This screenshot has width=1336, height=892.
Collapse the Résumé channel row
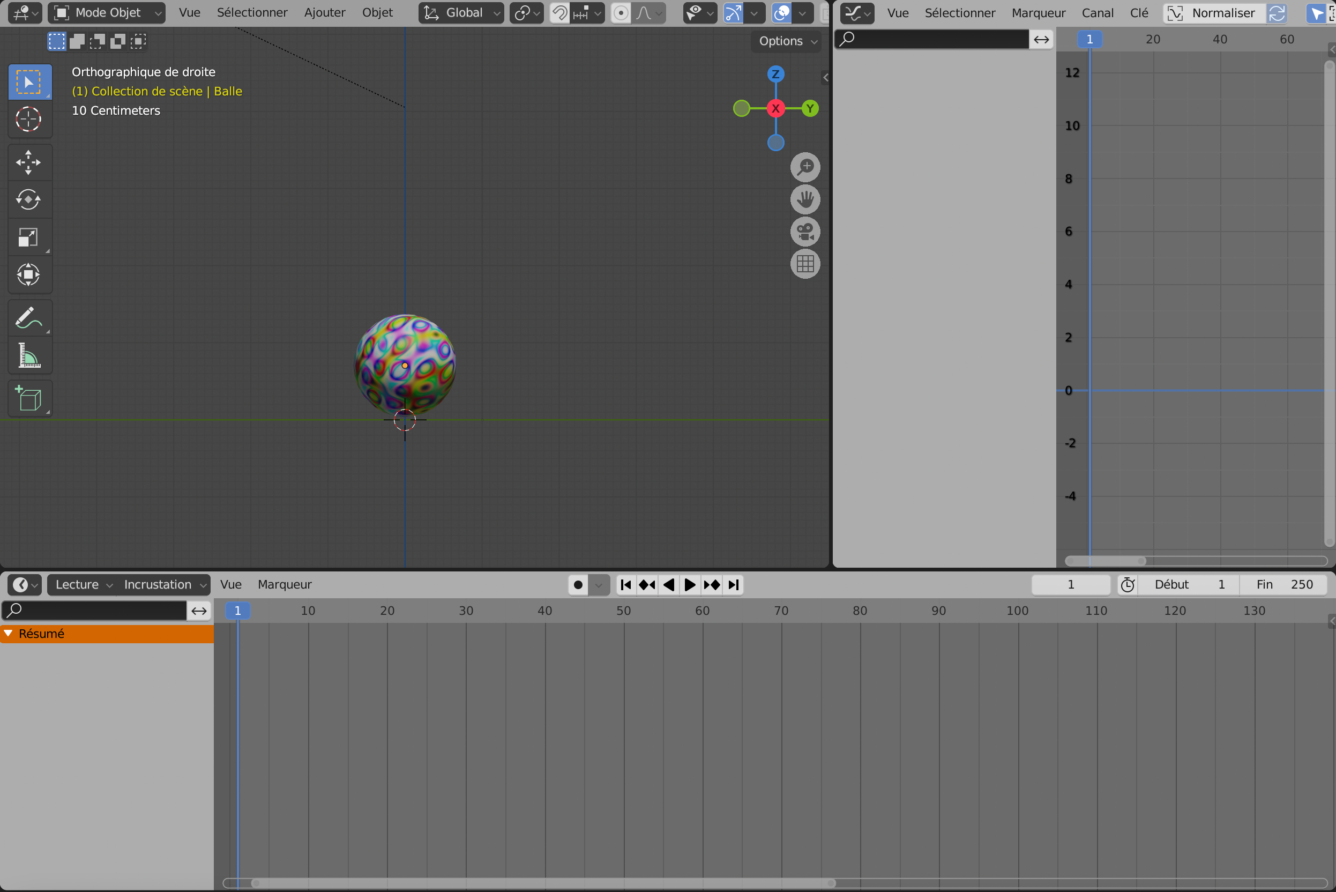9,634
